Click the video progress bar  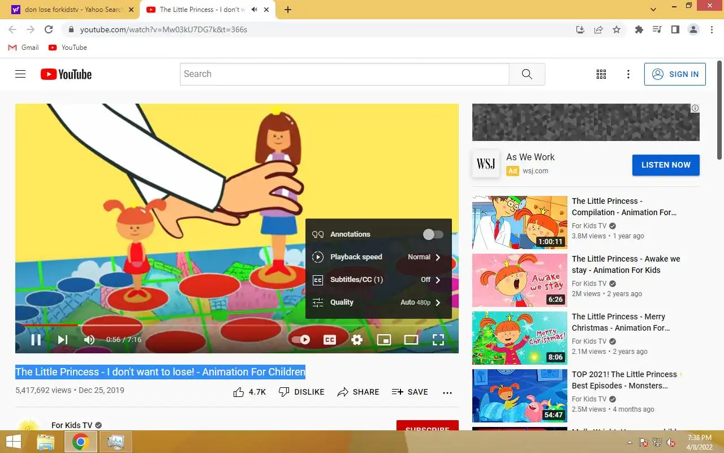click(237, 325)
